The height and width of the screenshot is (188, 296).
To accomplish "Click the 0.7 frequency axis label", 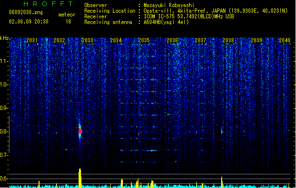I will coord(4,155).
